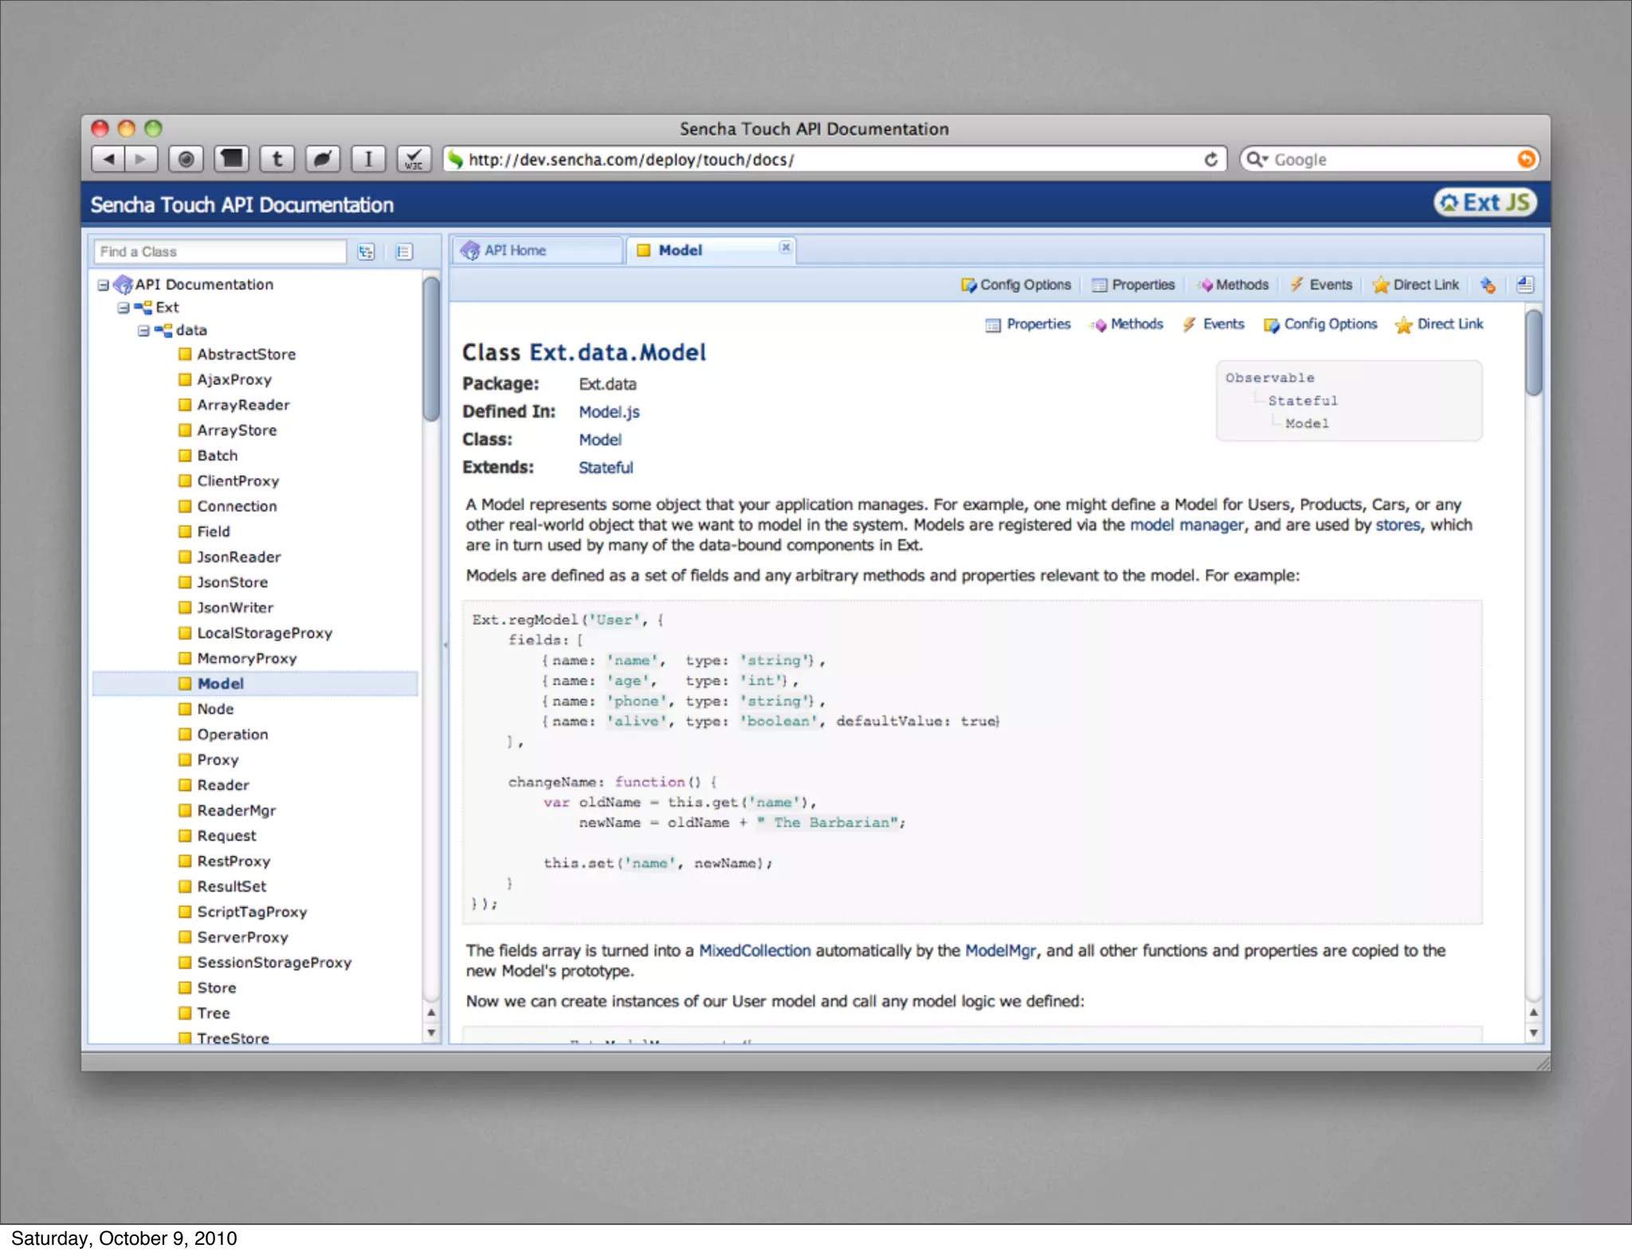Switch to the API Home tab
1632x1256 pixels.
point(537,250)
